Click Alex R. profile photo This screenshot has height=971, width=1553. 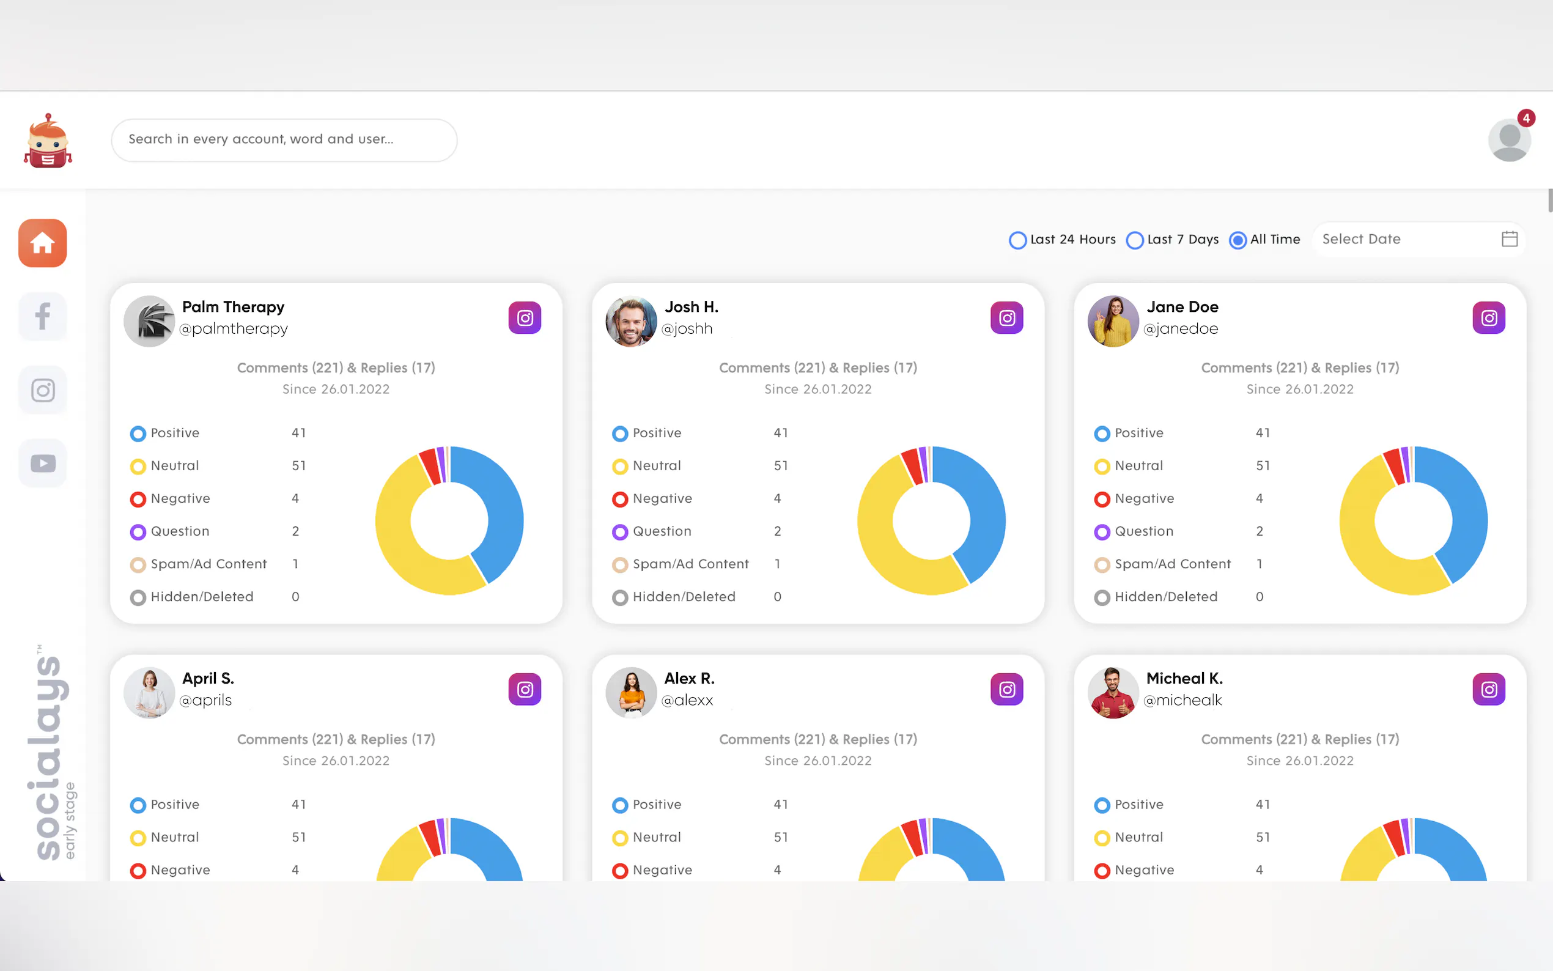(631, 692)
